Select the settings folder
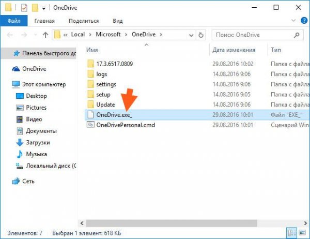This screenshot has width=310, height=239. 106,84
